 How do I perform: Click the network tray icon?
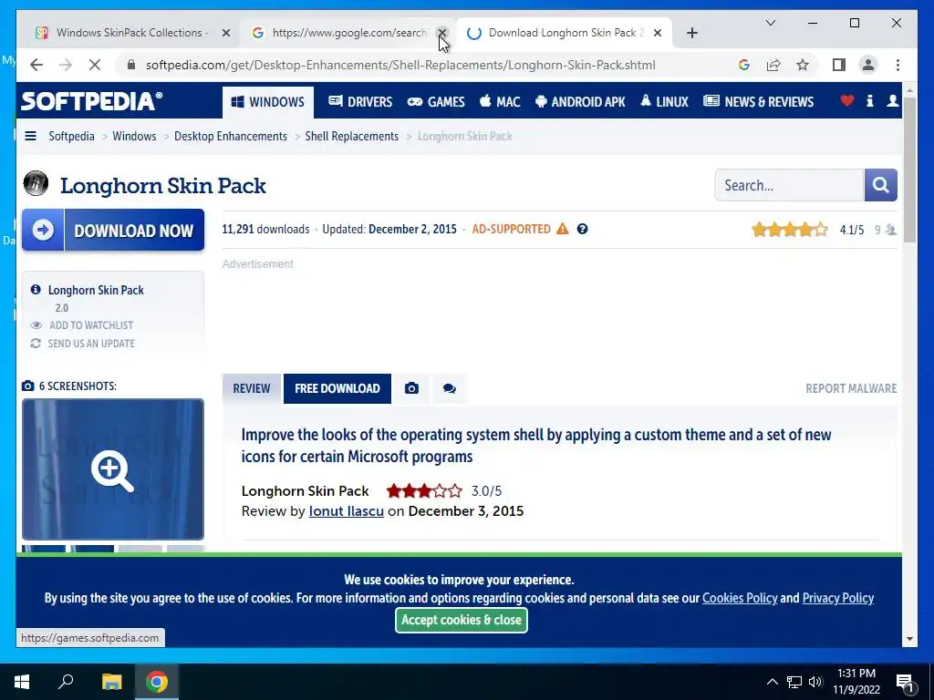coord(794,682)
